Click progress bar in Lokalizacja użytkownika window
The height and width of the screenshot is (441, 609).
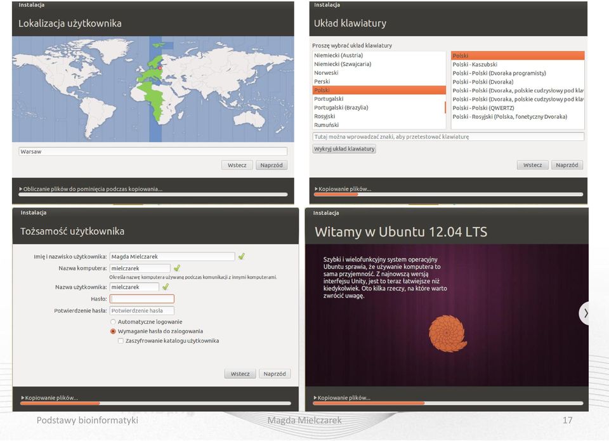coord(153,194)
